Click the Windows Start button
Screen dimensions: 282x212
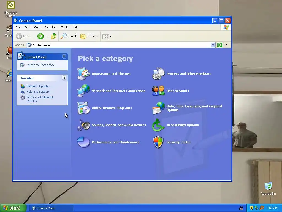coord(13,208)
